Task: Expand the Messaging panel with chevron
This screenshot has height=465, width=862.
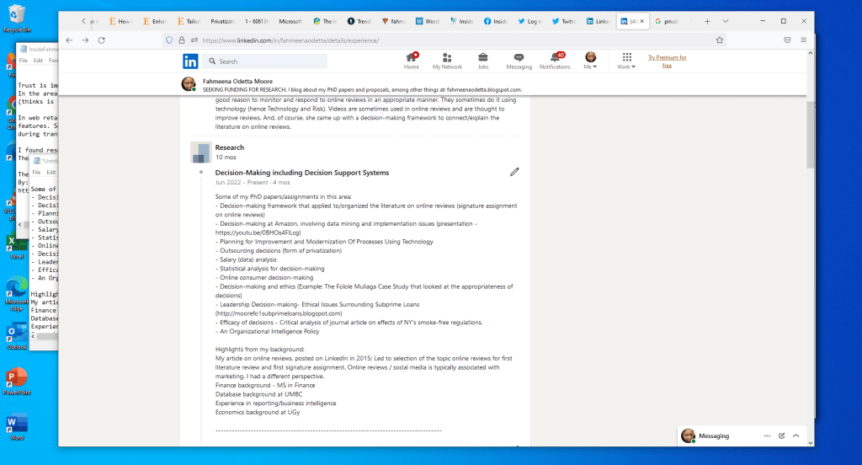Action: click(x=796, y=436)
